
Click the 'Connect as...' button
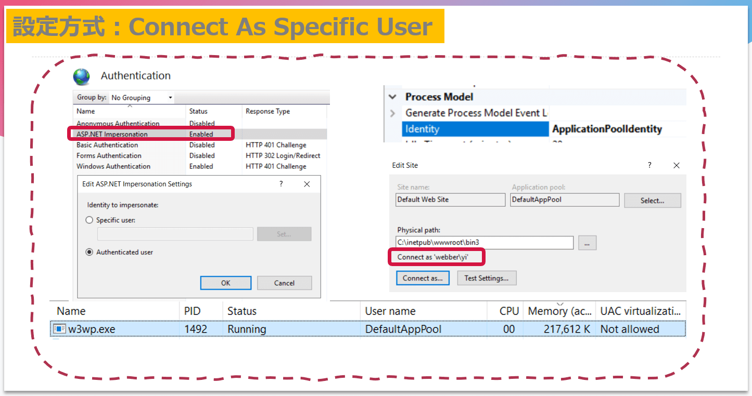tap(423, 278)
